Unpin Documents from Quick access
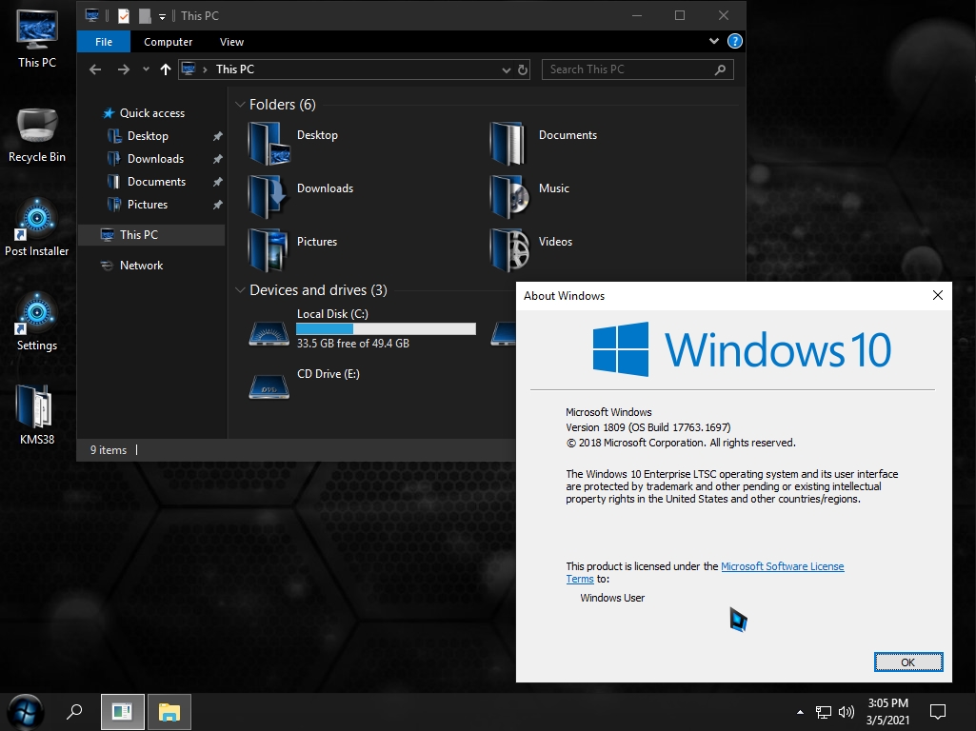 (217, 183)
